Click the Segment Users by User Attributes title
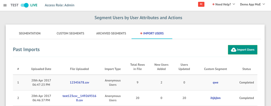Viewport: 271px width, 106px height. pos(138,17)
